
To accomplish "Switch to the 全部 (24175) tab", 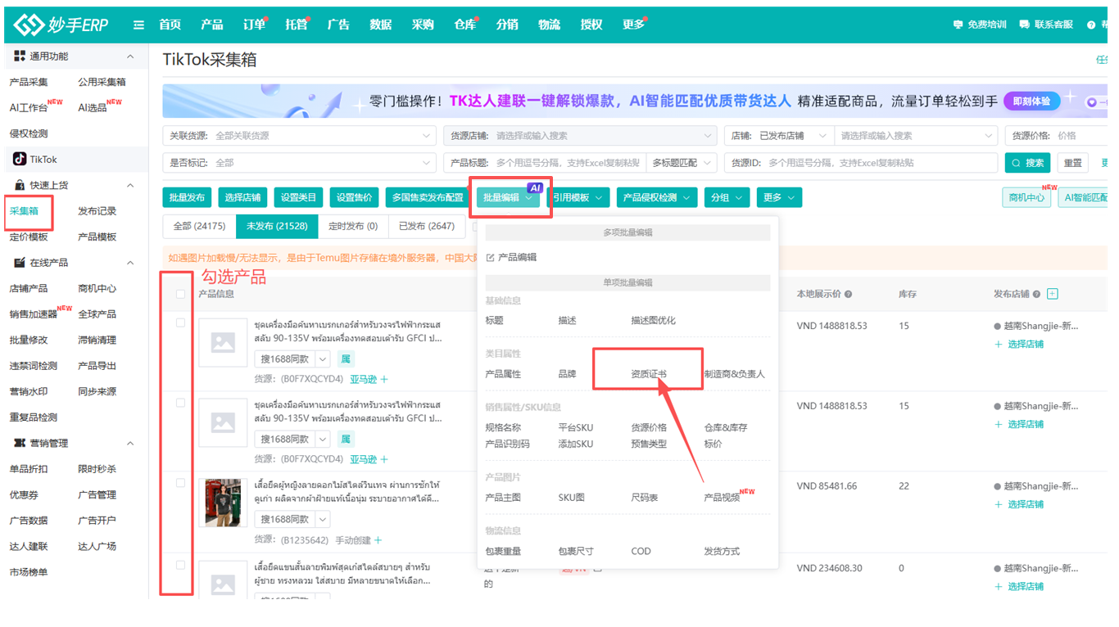I will click(x=199, y=226).
